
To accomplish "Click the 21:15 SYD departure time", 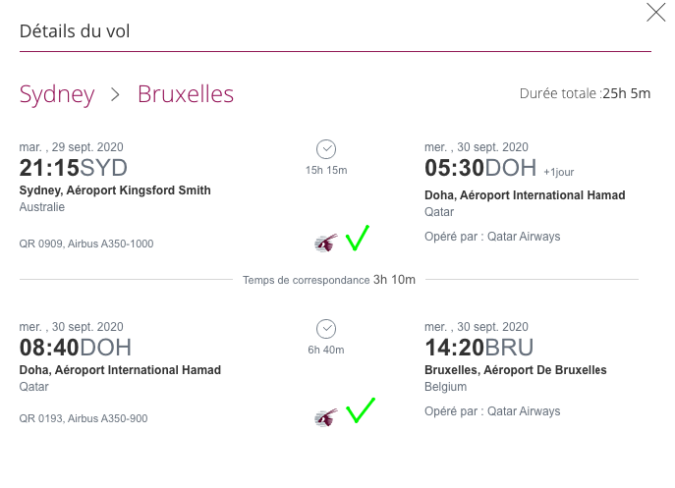I will (x=74, y=167).
